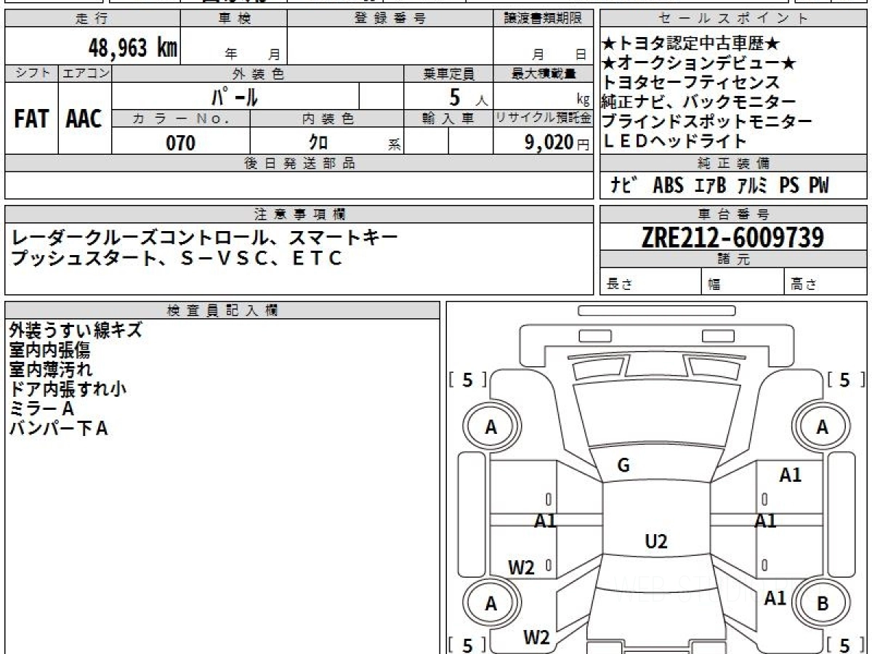Click the seating capacity value 5 人
872x654 pixels.
pyautogui.click(x=468, y=96)
